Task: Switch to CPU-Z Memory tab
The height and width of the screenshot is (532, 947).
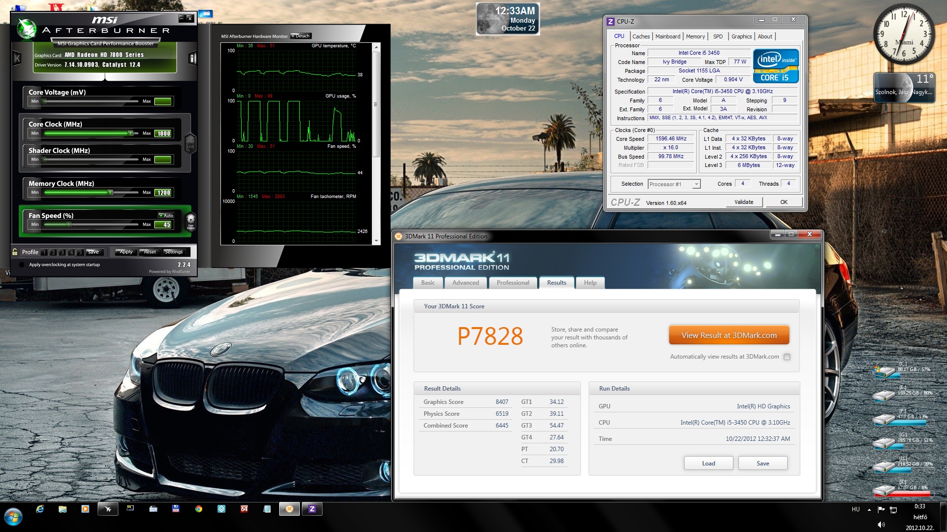Action: tap(695, 36)
